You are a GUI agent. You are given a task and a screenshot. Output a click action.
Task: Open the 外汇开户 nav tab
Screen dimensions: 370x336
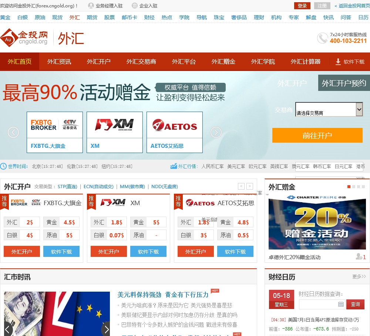point(99,61)
